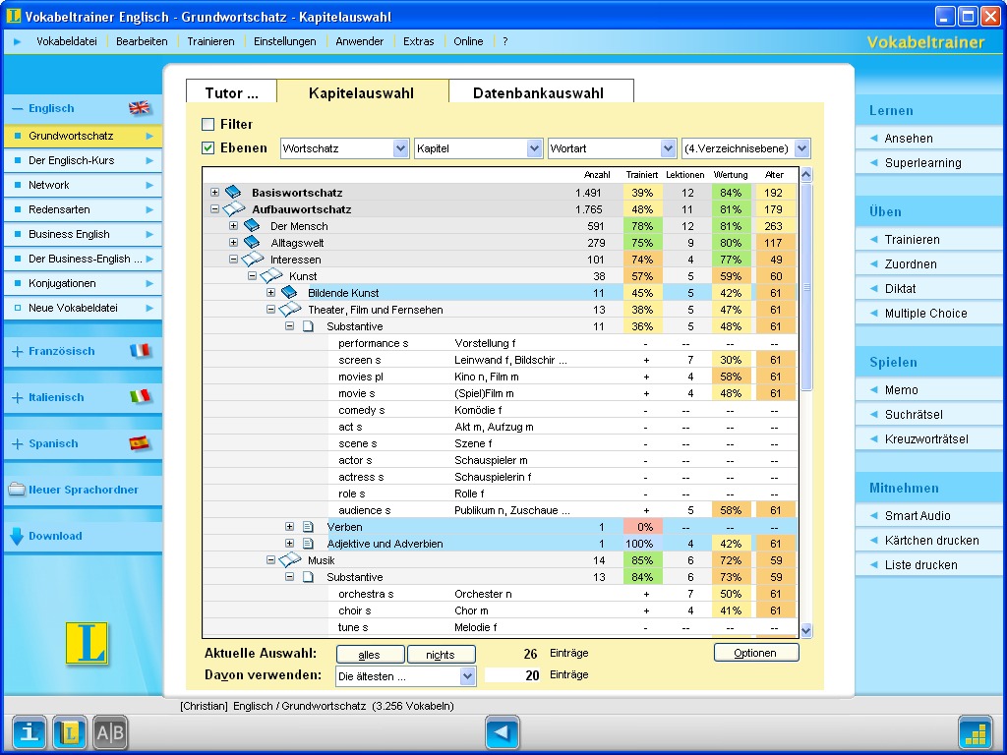Select the Business English vocabulary file
Viewport: 1007px width, 755px height.
point(83,234)
